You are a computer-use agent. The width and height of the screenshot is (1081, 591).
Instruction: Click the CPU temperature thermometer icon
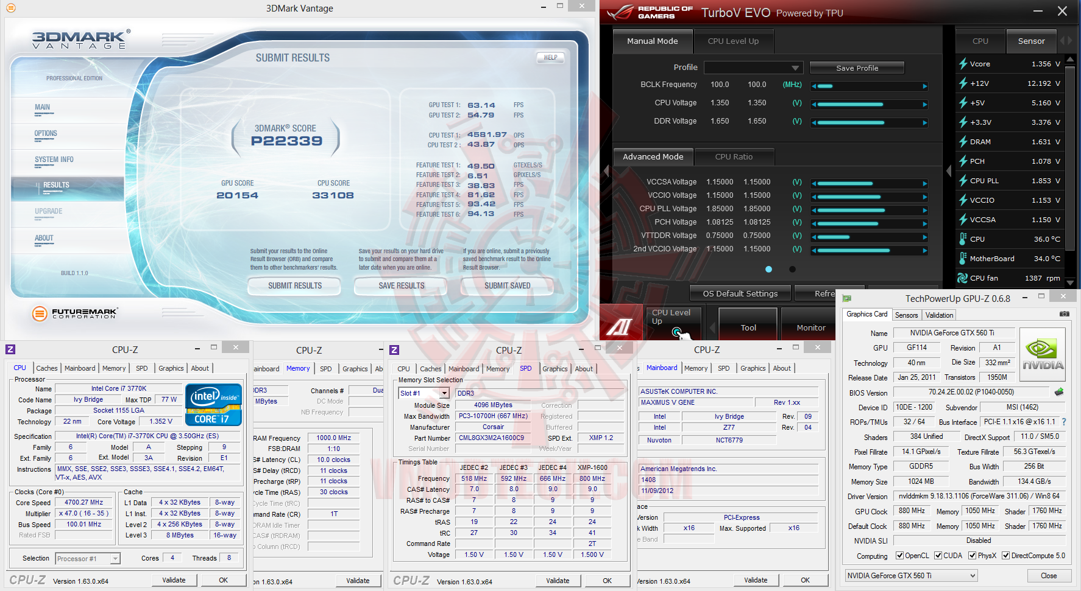click(963, 239)
